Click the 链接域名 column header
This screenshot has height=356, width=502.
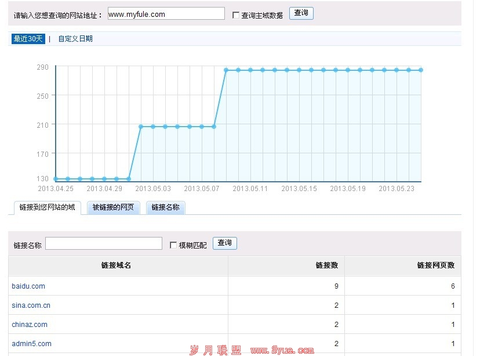117,265
